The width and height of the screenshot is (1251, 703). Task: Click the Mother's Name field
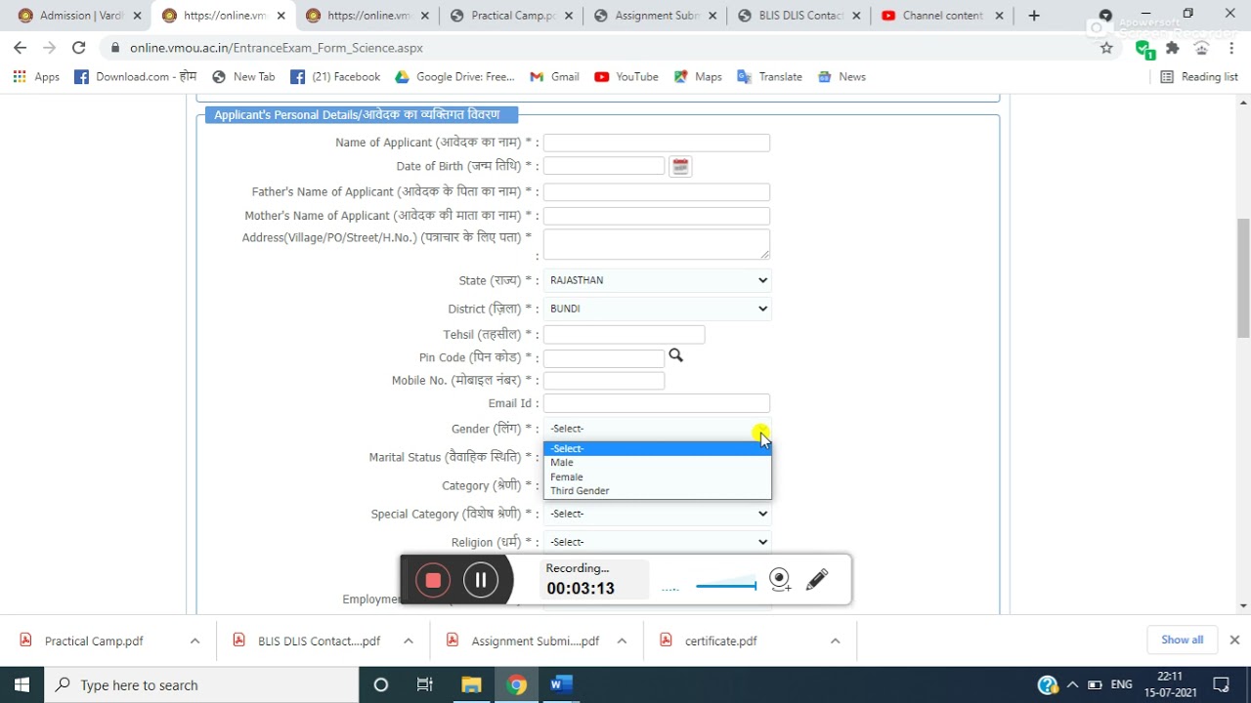657,216
